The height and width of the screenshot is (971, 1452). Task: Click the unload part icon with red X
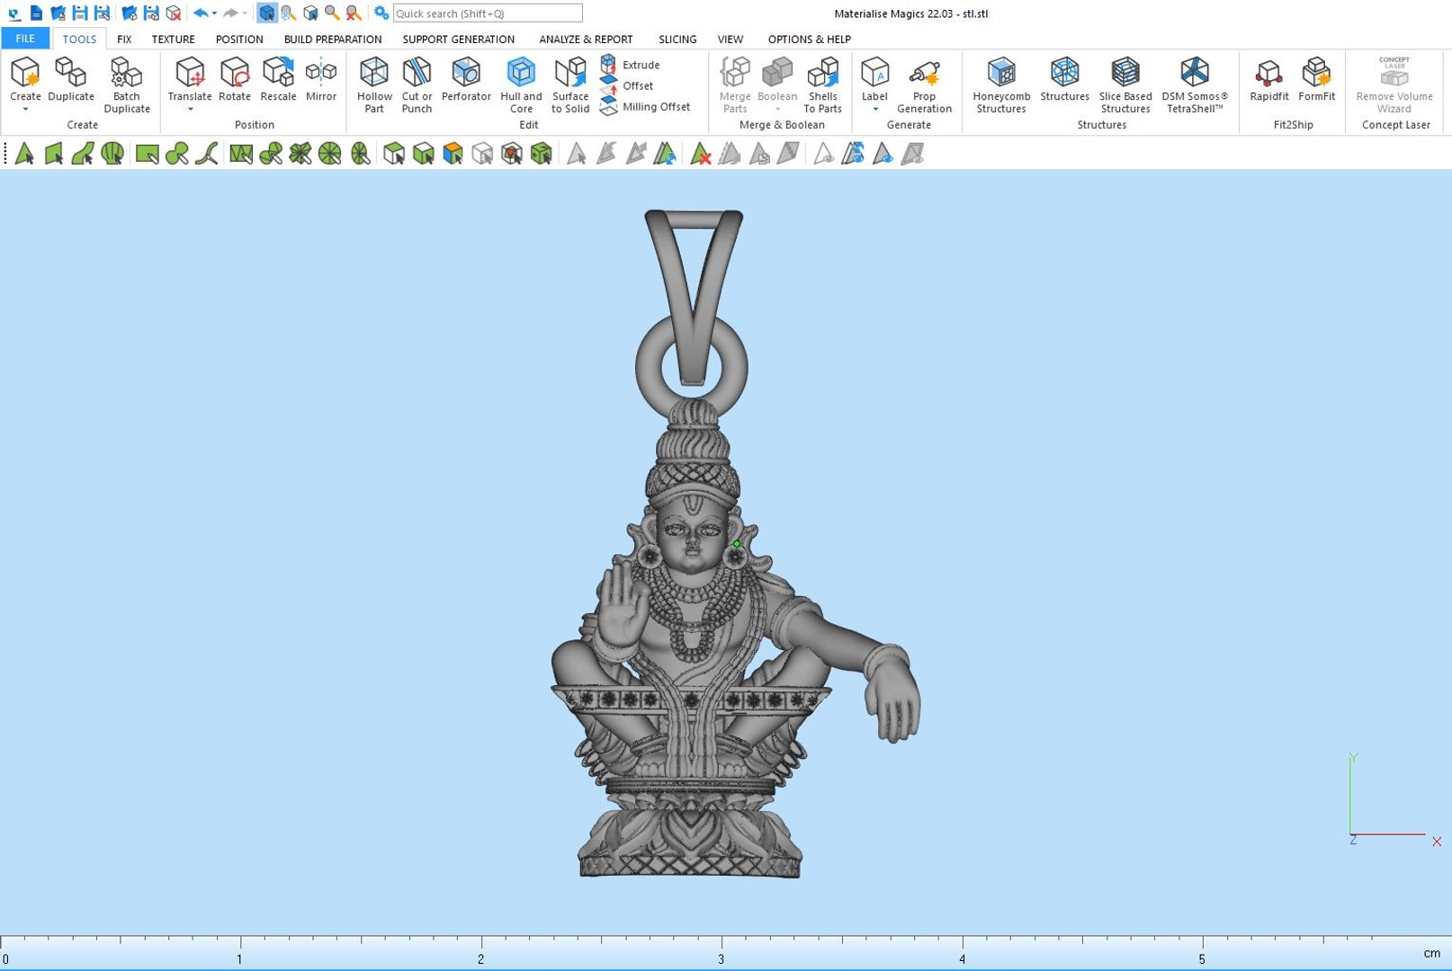tap(174, 13)
